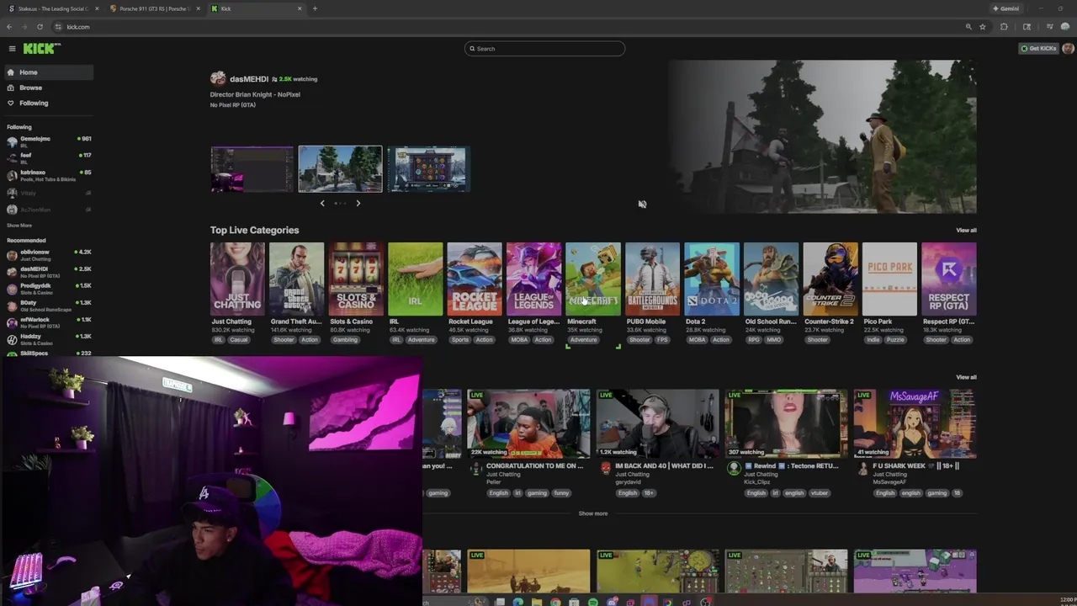Image resolution: width=1077 pixels, height=606 pixels.
Task: Open oblivionsw recommended channel
Action: [x=47, y=254]
